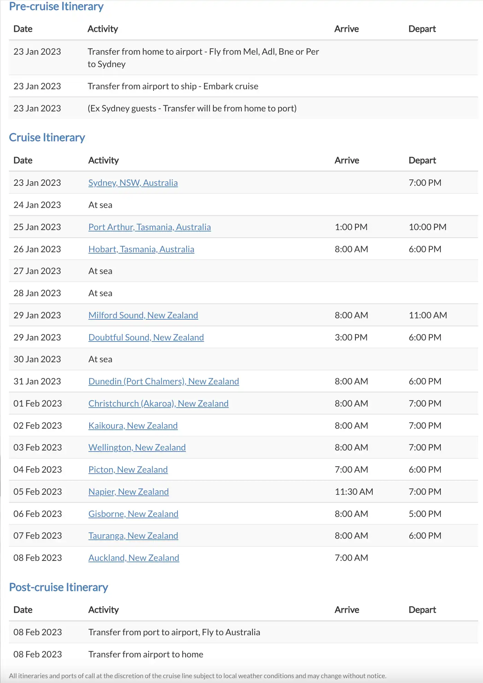Open the Christchurch (Akaroa), New Zealand link
Viewport: 483px width, 683px height.
point(158,403)
